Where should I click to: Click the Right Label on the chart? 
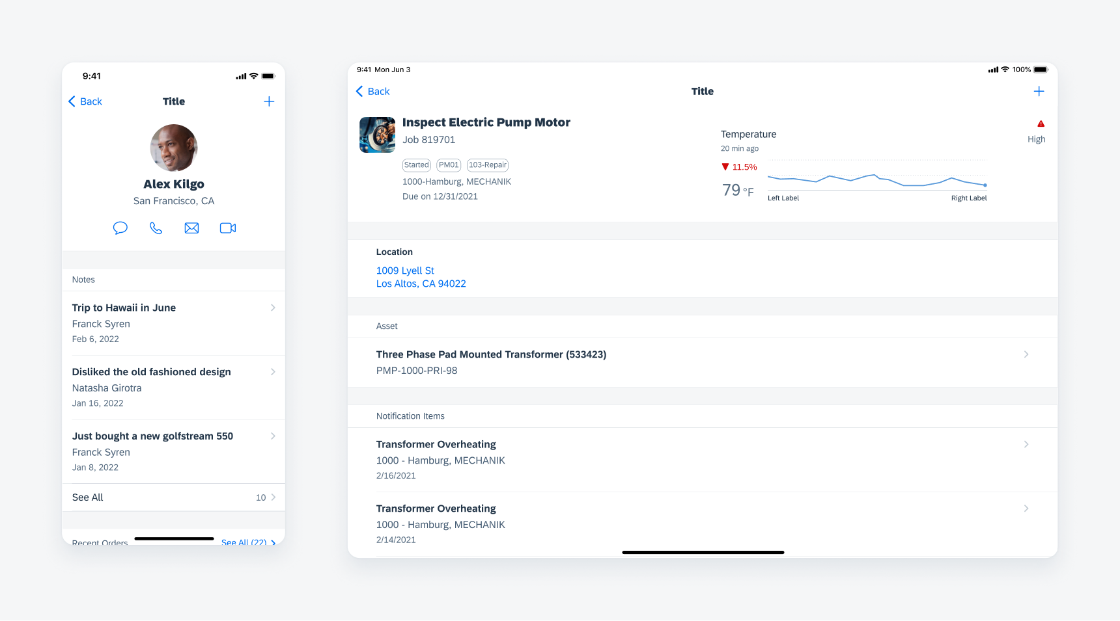969,198
